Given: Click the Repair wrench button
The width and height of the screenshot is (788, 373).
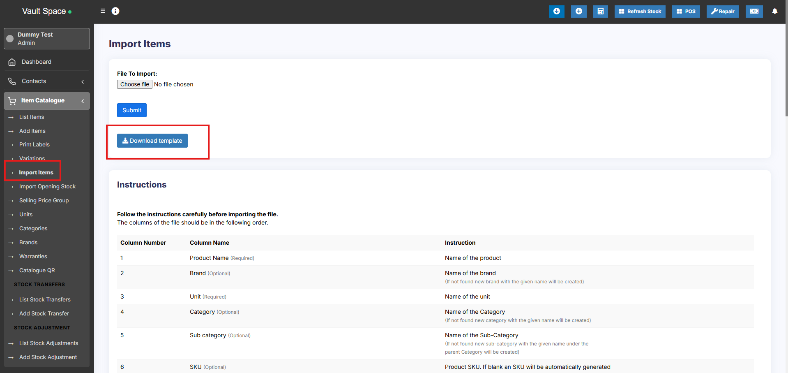Looking at the screenshot, I should click(722, 12).
